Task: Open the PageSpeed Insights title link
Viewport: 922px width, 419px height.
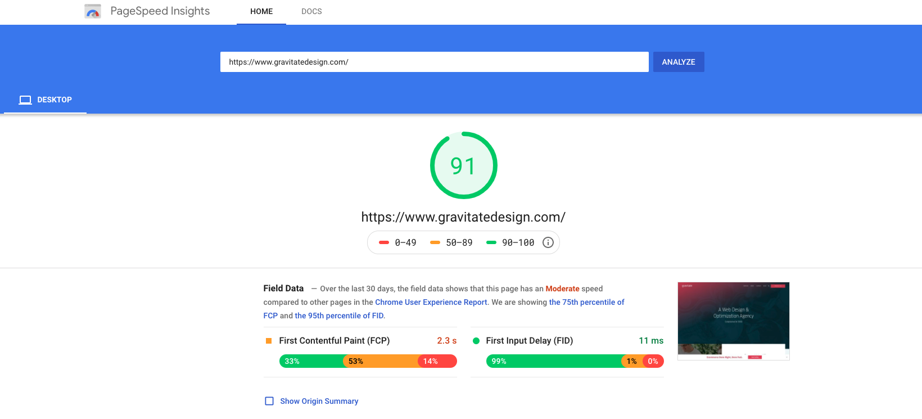Action: coord(160,11)
